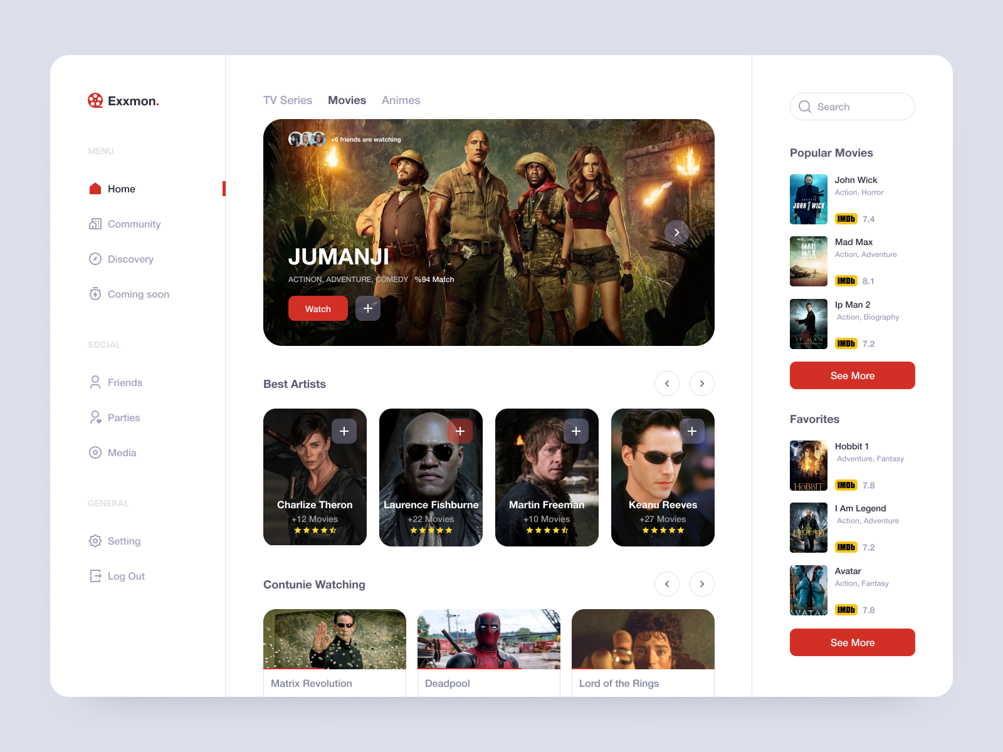
Task: Click next arrow on Best Artists row
Action: pyautogui.click(x=701, y=383)
